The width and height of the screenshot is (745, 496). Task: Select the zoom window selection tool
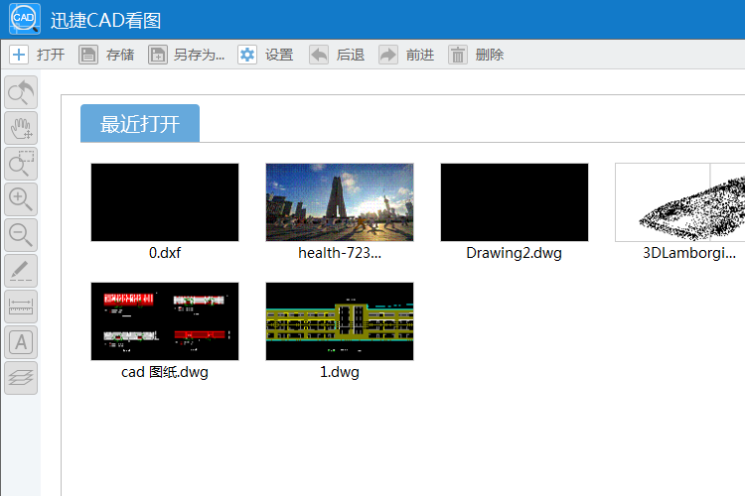coord(21,164)
